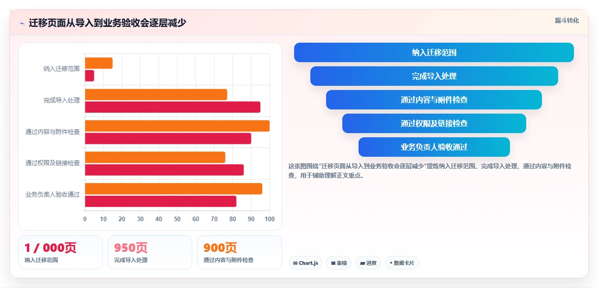
Task: Select the 完成导入处理 funnel stage
Action: (x=434, y=76)
